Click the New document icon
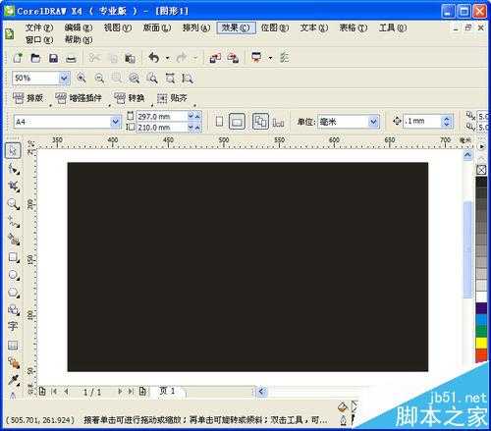Image resolution: width=491 pixels, height=431 pixels. [x=18, y=58]
